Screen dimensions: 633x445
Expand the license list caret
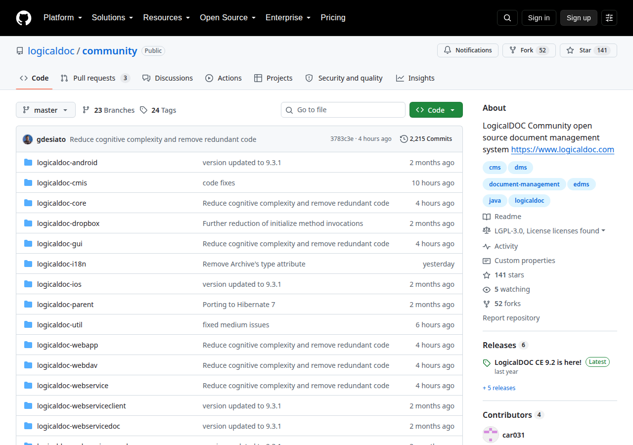coord(603,231)
